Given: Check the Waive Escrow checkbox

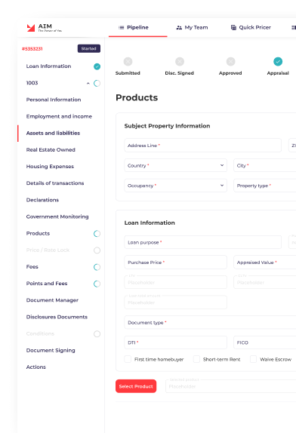Looking at the screenshot, I should click(253, 359).
